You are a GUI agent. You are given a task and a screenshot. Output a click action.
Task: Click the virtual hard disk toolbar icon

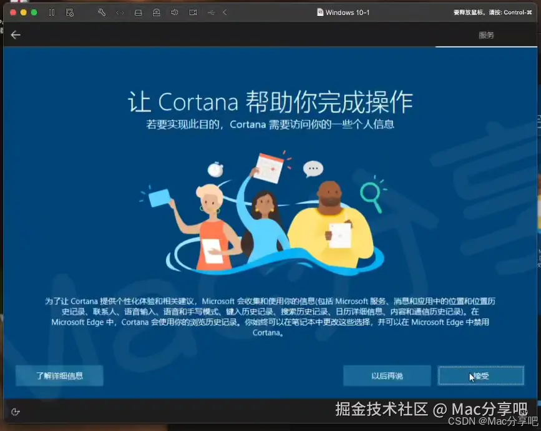[138, 12]
